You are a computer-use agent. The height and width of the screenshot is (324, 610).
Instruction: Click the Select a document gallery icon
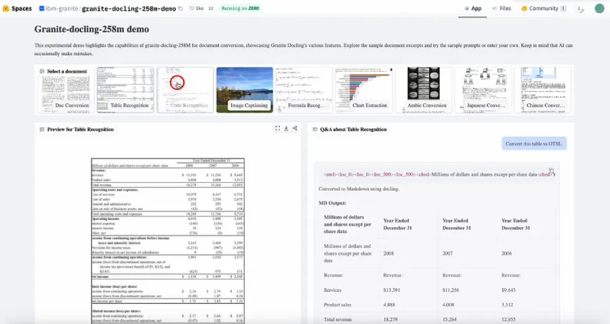point(42,72)
